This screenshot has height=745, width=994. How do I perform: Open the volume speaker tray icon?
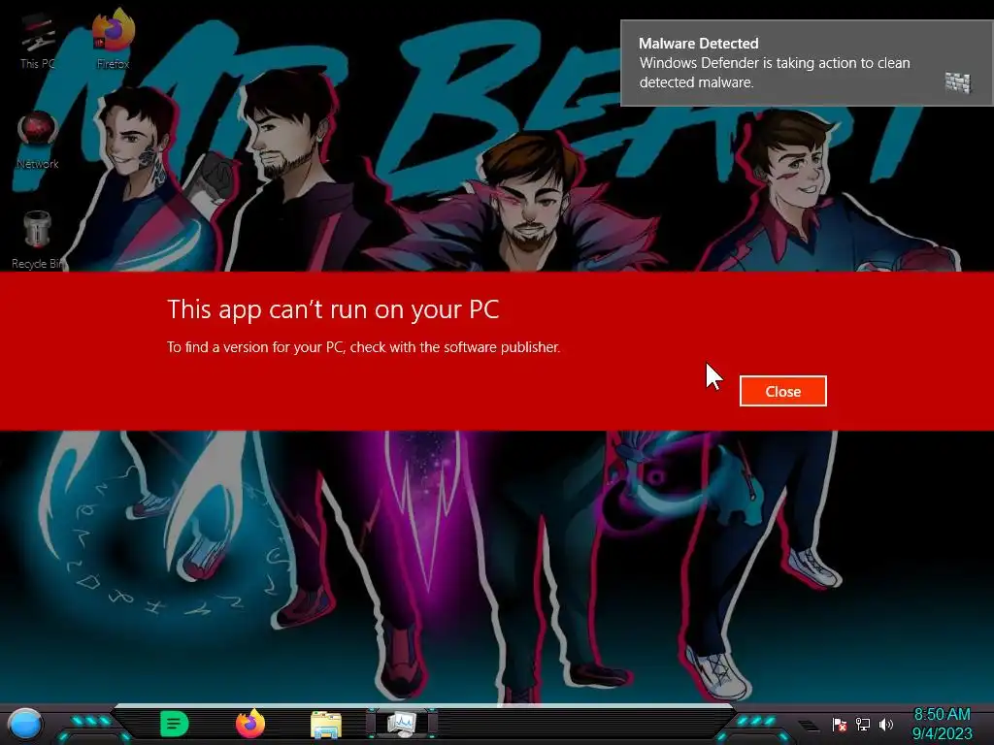885,724
